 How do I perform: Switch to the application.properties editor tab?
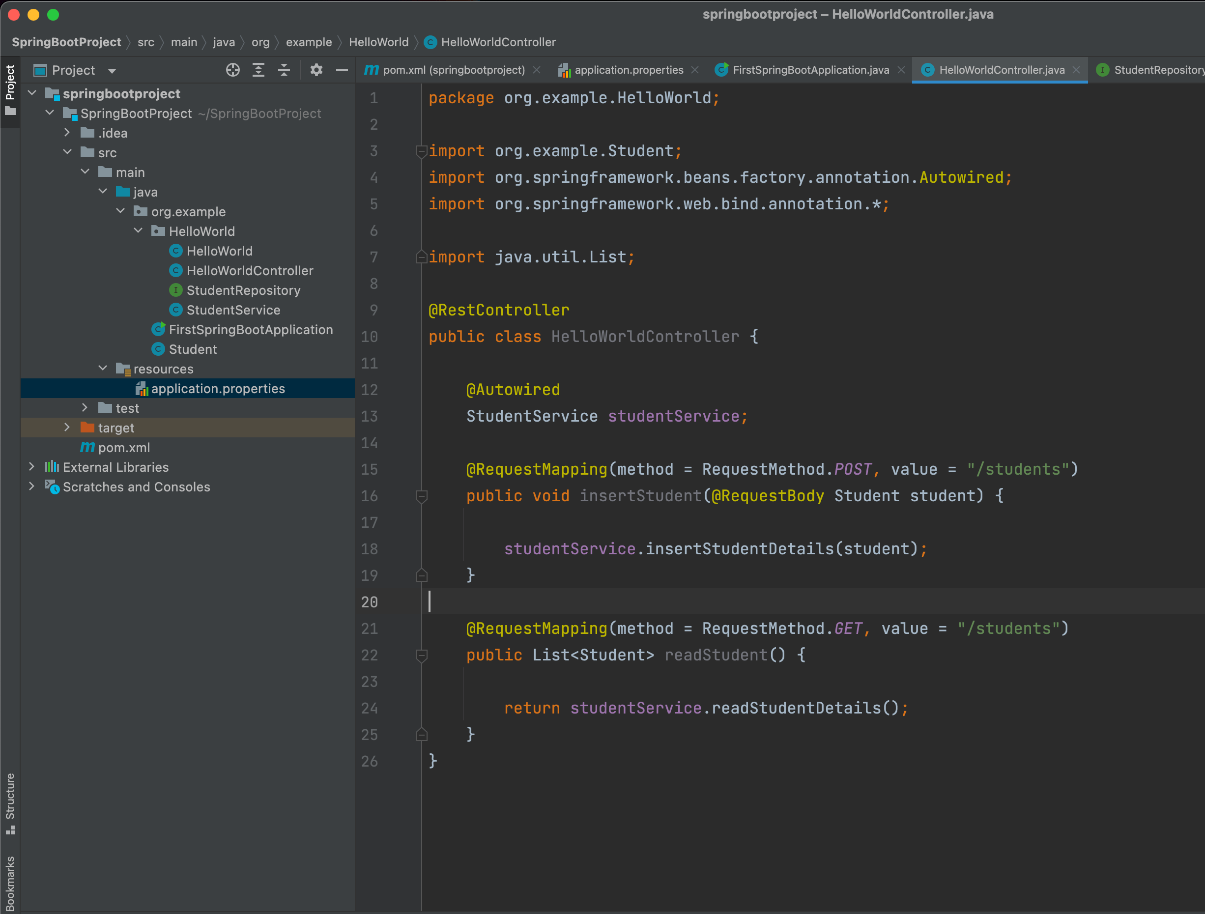[x=628, y=70]
